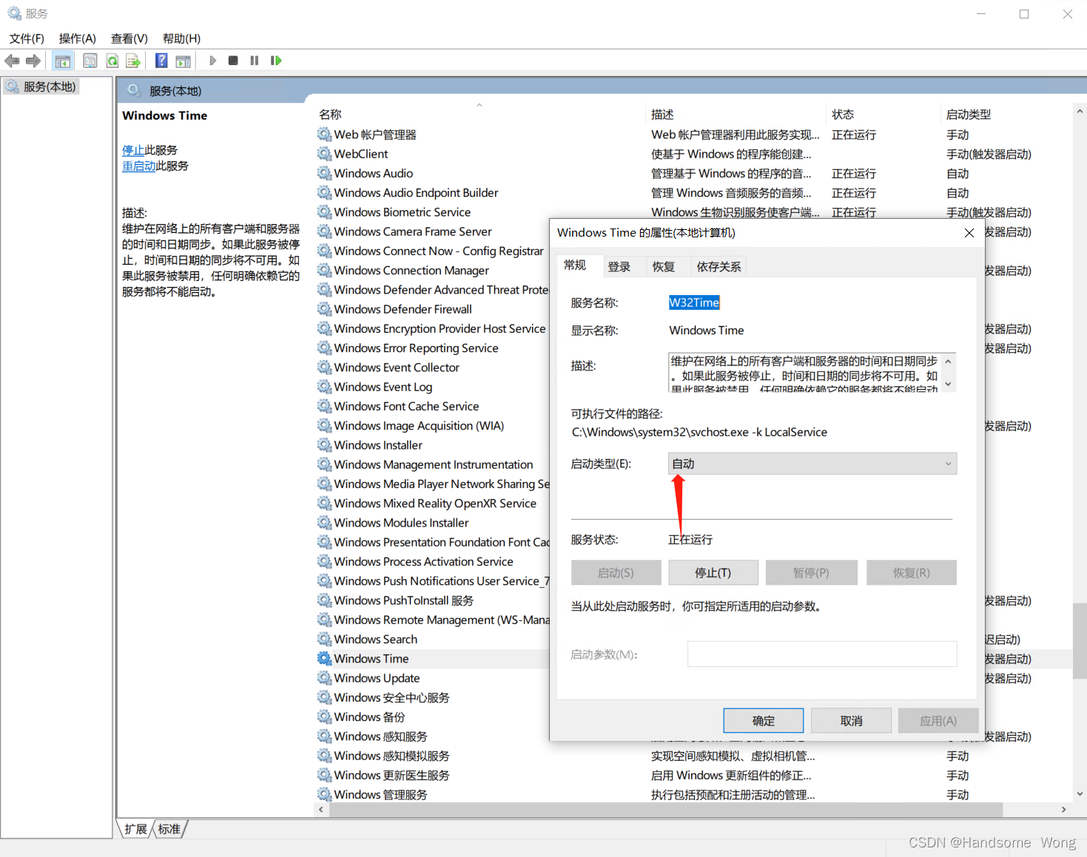
Task: Click the selected W32Time service name field
Action: (694, 302)
